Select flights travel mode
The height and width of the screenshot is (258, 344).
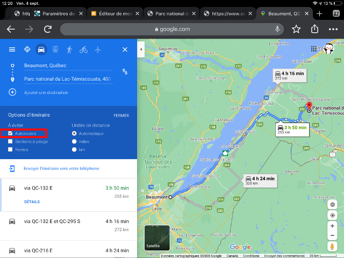point(98,49)
